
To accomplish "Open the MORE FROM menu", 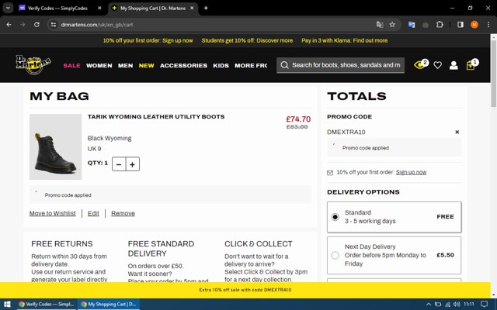I will click(251, 65).
